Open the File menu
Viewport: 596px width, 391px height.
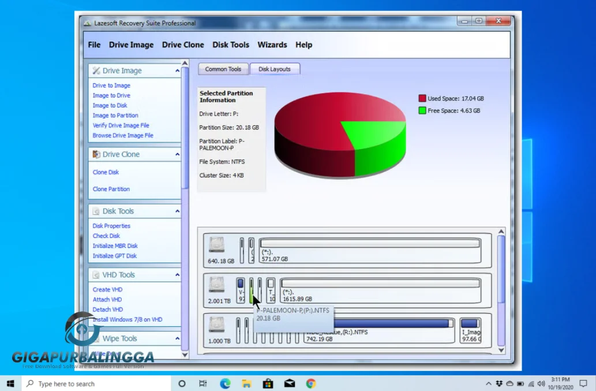(x=94, y=45)
